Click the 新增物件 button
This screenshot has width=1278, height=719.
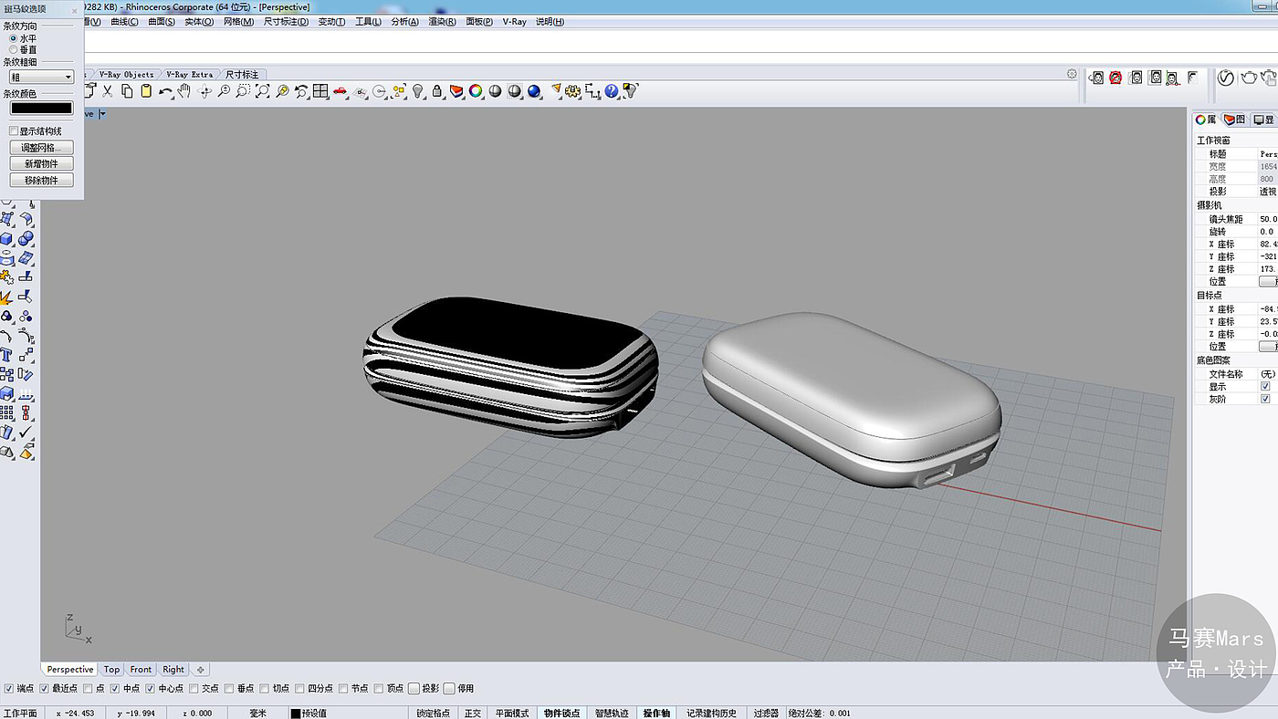(x=41, y=164)
